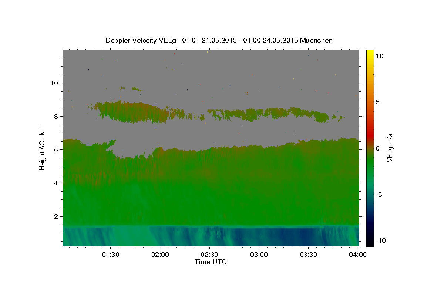Image resolution: width=444 pixels, height=296 pixels.
Task: Click the 'Muenchen' location label in title
Action: (x=316, y=40)
